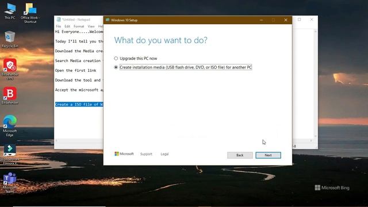The height and width of the screenshot is (207, 368).
Task: Open the Support link in setup
Action: tap(146, 154)
